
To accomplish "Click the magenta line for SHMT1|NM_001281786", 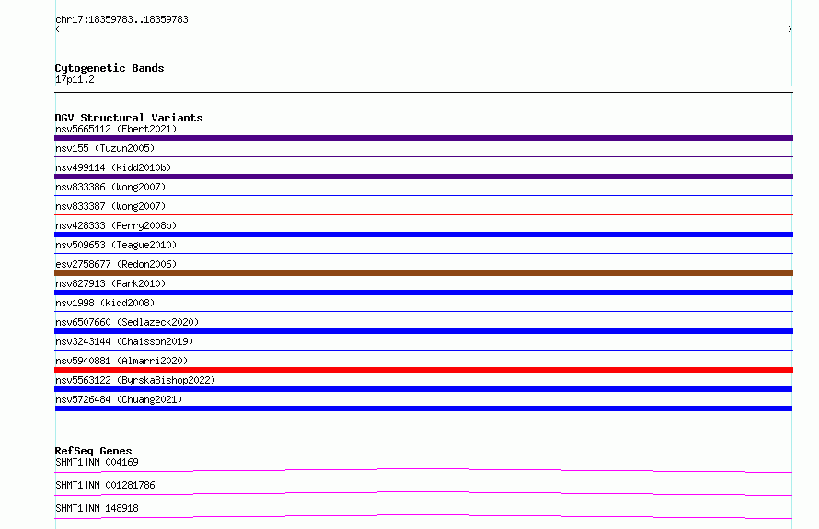I will tap(423, 493).
